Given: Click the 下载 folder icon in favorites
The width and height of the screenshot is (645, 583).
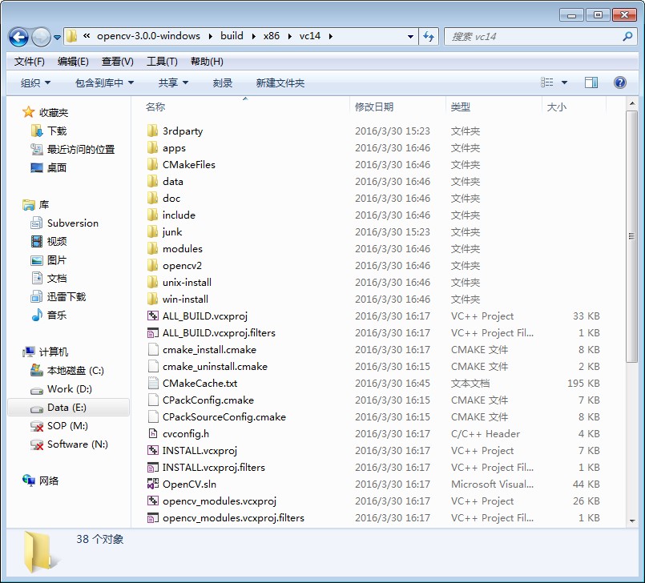Looking at the screenshot, I should click(x=37, y=131).
